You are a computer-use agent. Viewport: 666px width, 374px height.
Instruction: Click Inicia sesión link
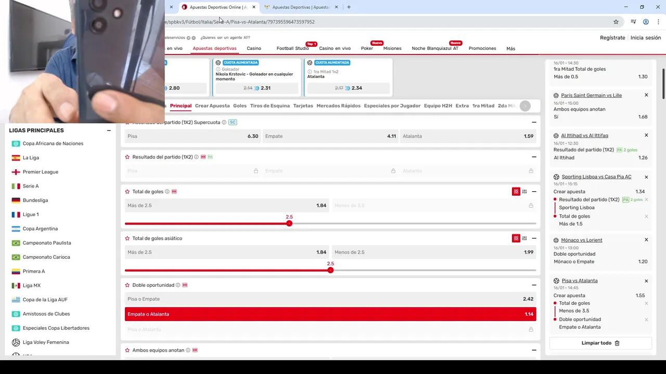[646, 38]
